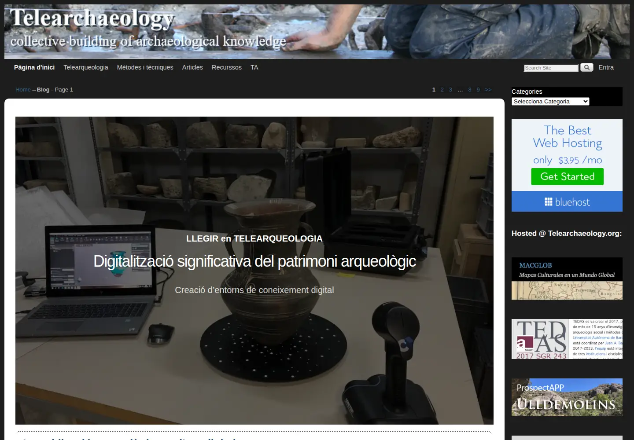The image size is (634, 440).
Task: Open the ProspectAPP Ulldemolins banner
Action: click(x=567, y=397)
